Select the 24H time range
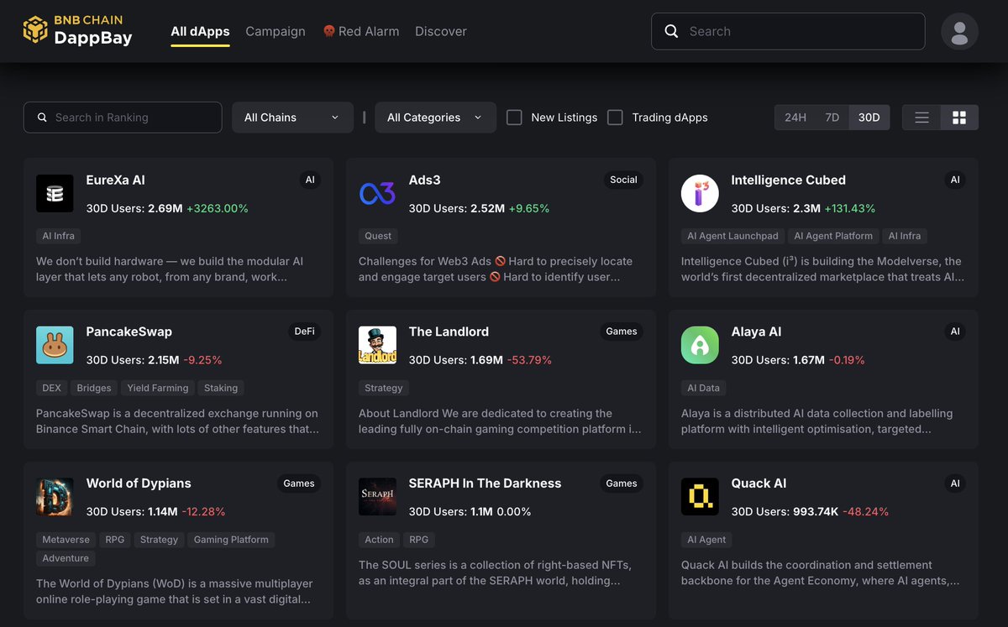This screenshot has height=627, width=1008. tap(795, 118)
